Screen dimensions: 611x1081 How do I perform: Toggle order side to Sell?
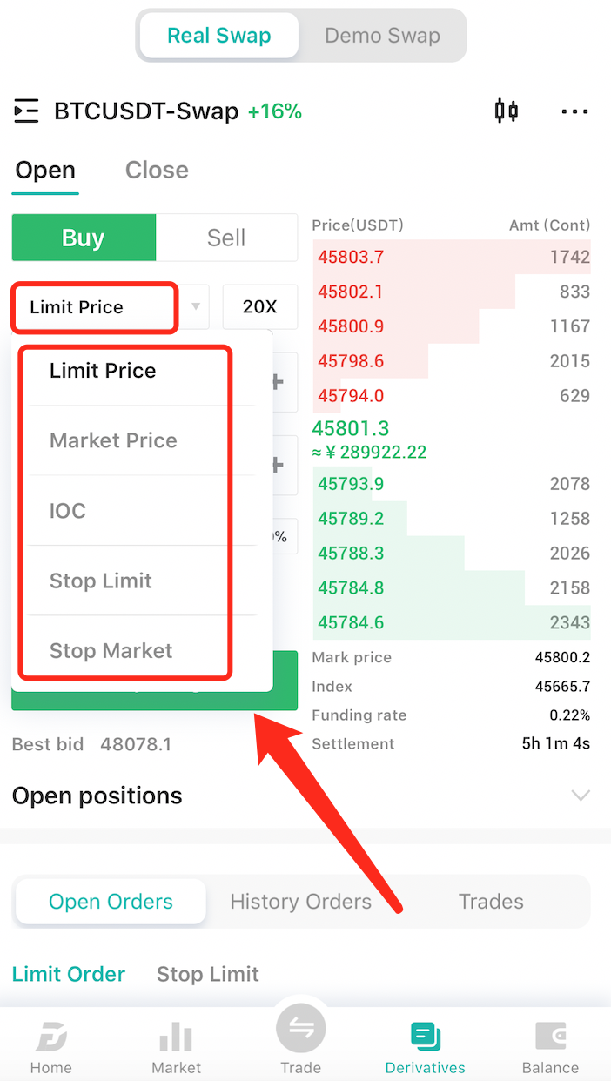[226, 238]
